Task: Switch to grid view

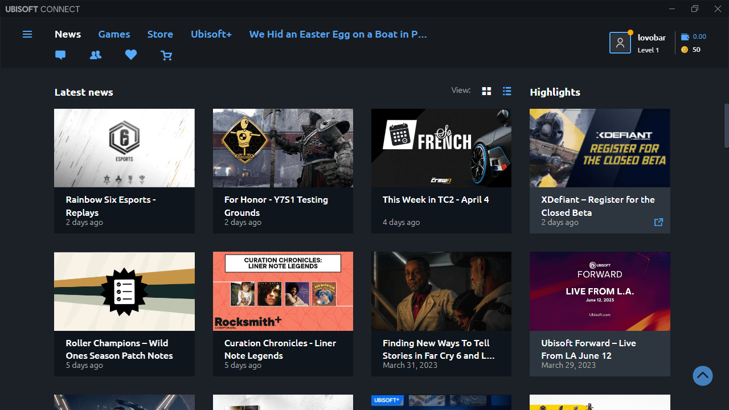Action: pyautogui.click(x=486, y=91)
